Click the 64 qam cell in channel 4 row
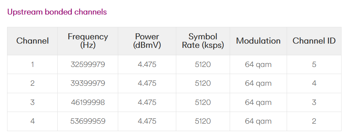This screenshot has width=344, height=135. click(x=258, y=122)
